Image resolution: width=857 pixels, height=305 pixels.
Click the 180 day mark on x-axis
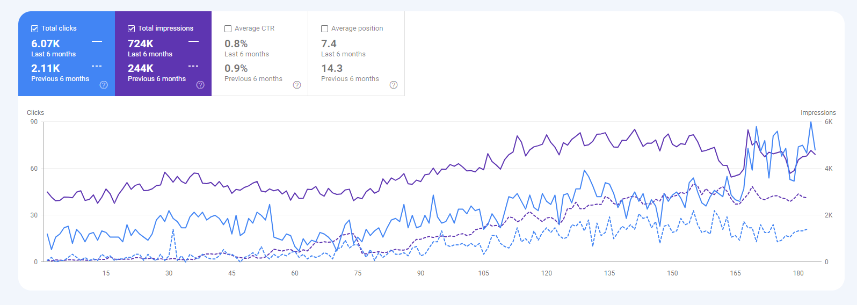[x=798, y=273]
